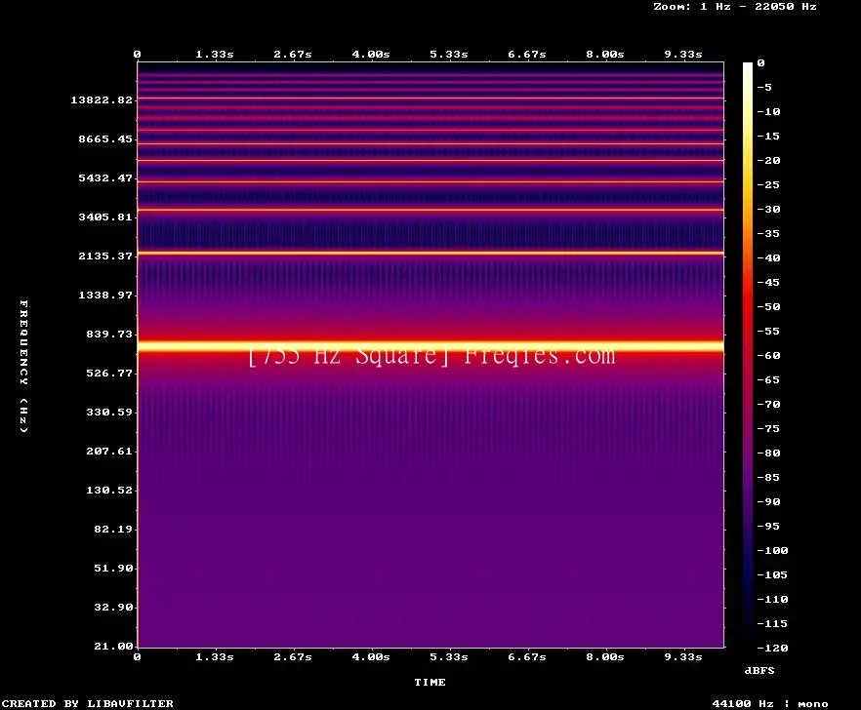Click the 'CREATED BY LIBAVFILTER' text
The width and height of the screenshot is (861, 710).
pos(87,703)
